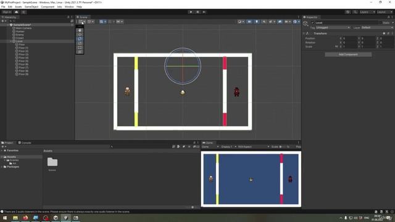The width and height of the screenshot is (395, 222).
Task: Click the Scale Y input field
Action: 368,47
